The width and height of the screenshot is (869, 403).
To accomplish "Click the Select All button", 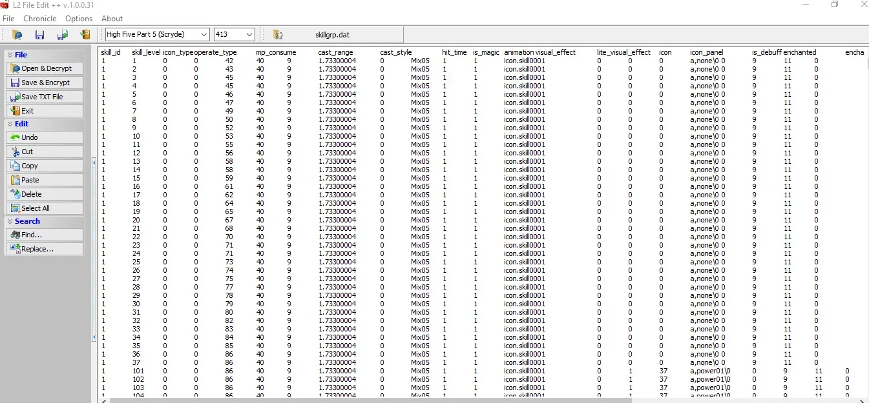I will (x=45, y=208).
